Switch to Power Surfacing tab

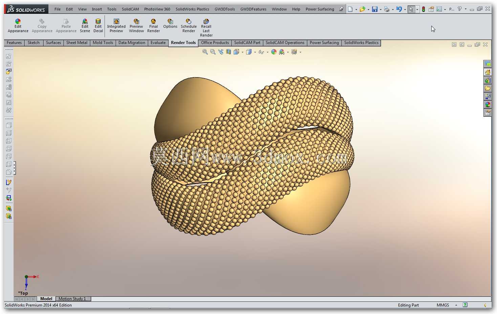pyautogui.click(x=324, y=43)
